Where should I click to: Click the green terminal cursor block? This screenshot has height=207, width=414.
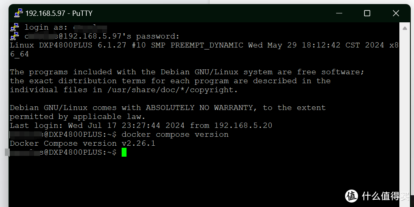pos(124,152)
